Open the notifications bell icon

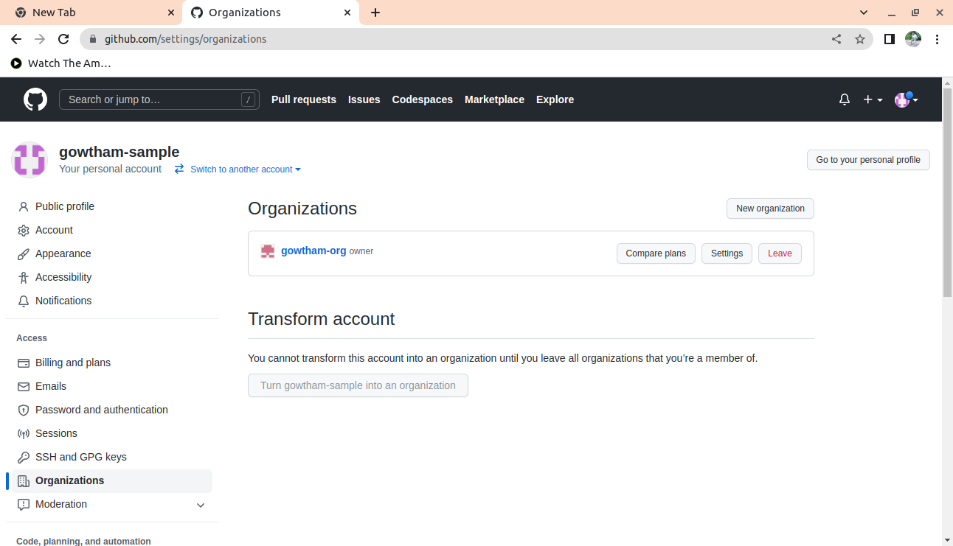click(x=845, y=99)
